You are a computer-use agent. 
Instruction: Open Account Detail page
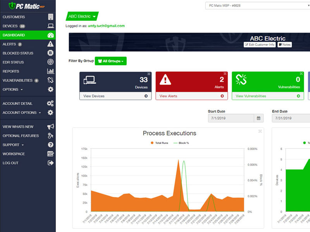click(x=28, y=103)
